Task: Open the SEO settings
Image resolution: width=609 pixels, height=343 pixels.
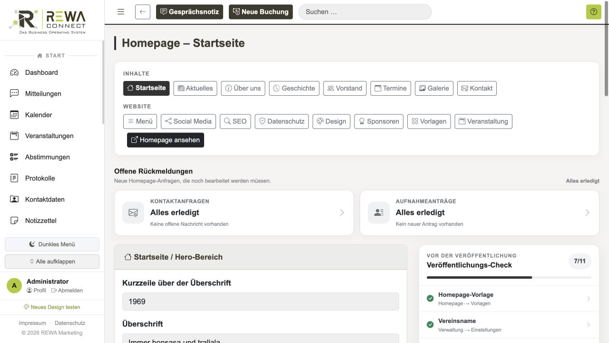Action: coord(236,121)
